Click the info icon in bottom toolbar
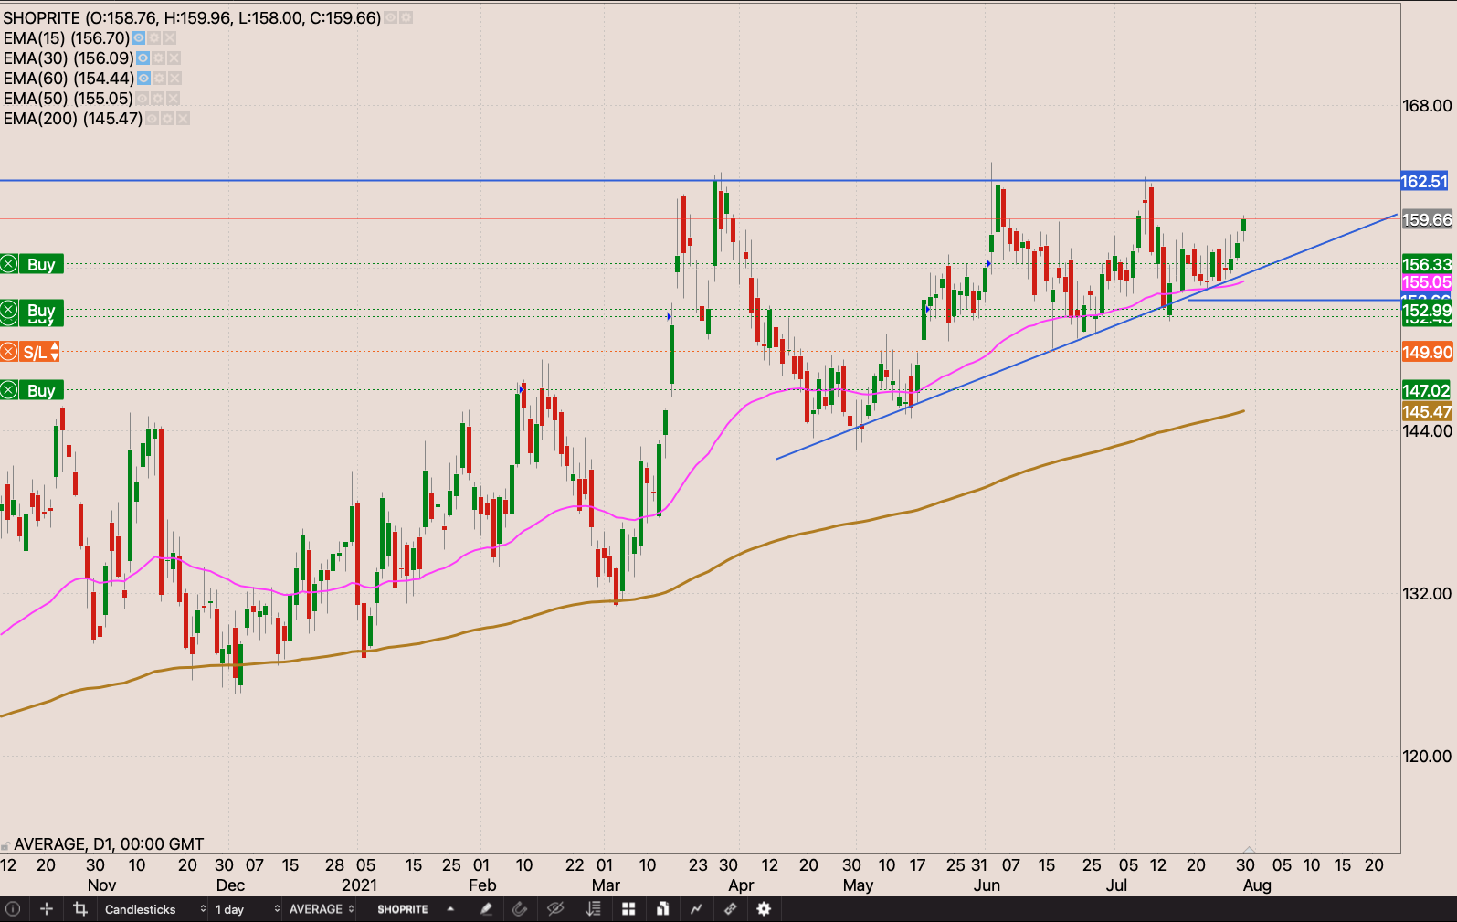 pos(13,909)
